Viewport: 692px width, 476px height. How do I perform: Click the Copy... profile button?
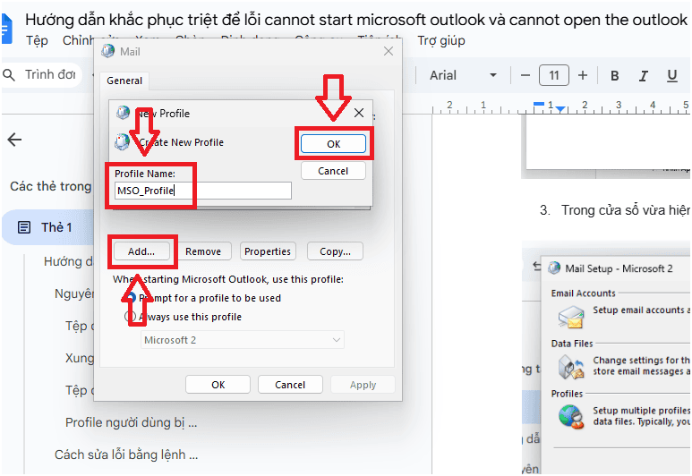[x=335, y=251]
